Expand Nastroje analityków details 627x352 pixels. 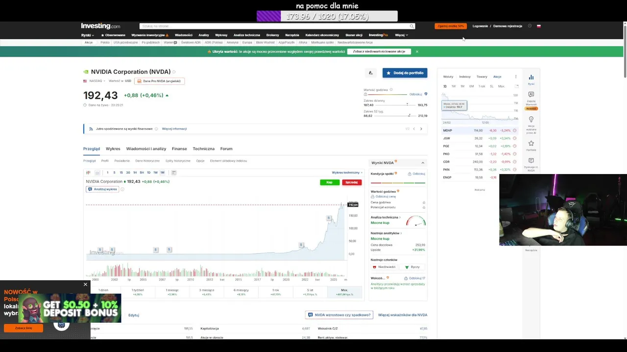pyautogui.click(x=386, y=233)
